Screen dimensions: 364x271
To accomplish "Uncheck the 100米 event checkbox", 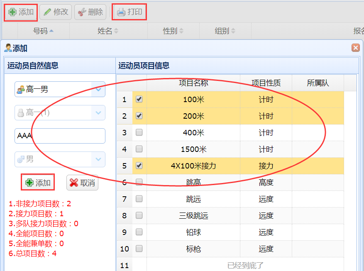I will point(139,99).
